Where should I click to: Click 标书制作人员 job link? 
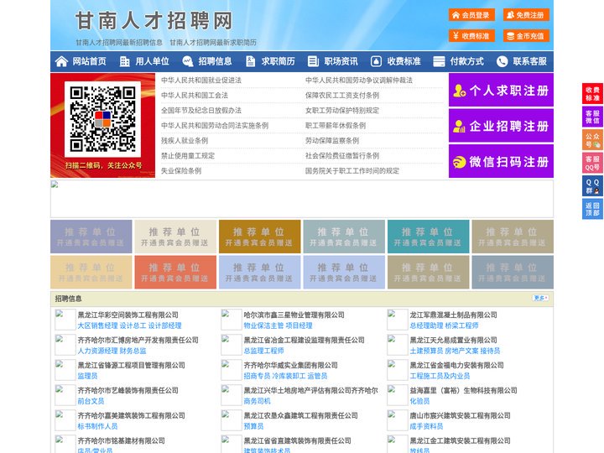click(x=97, y=426)
